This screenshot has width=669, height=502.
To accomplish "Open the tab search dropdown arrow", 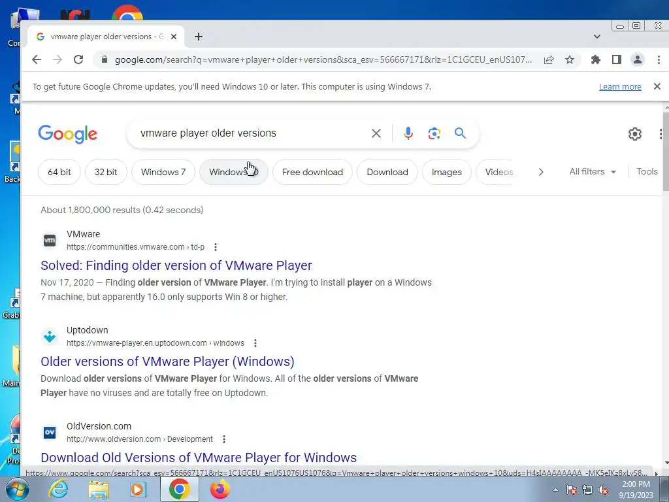I will pos(597,37).
